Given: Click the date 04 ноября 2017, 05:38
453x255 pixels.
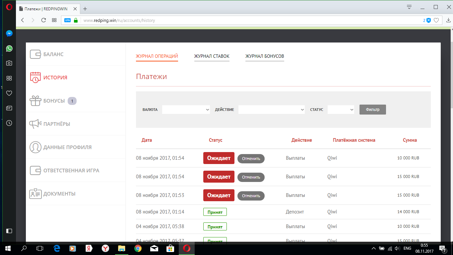Looking at the screenshot, I should (160, 226).
